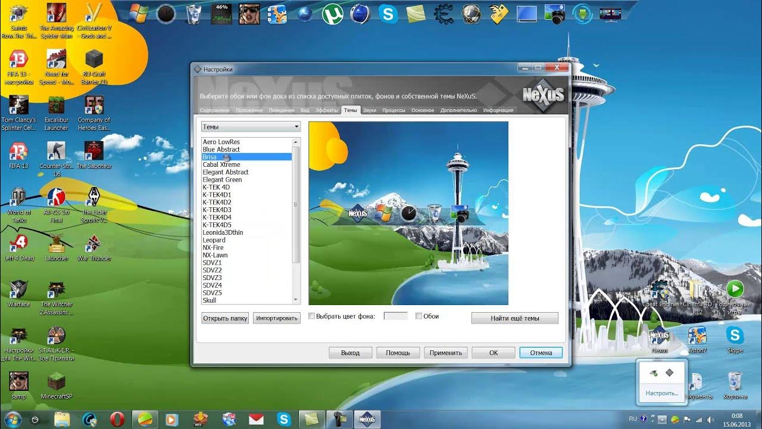Open the 'Процессы' tab
The height and width of the screenshot is (429, 762).
(394, 110)
